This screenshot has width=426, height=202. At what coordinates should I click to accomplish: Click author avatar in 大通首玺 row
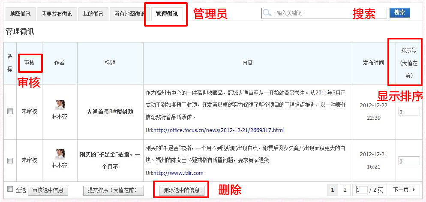click(60, 105)
